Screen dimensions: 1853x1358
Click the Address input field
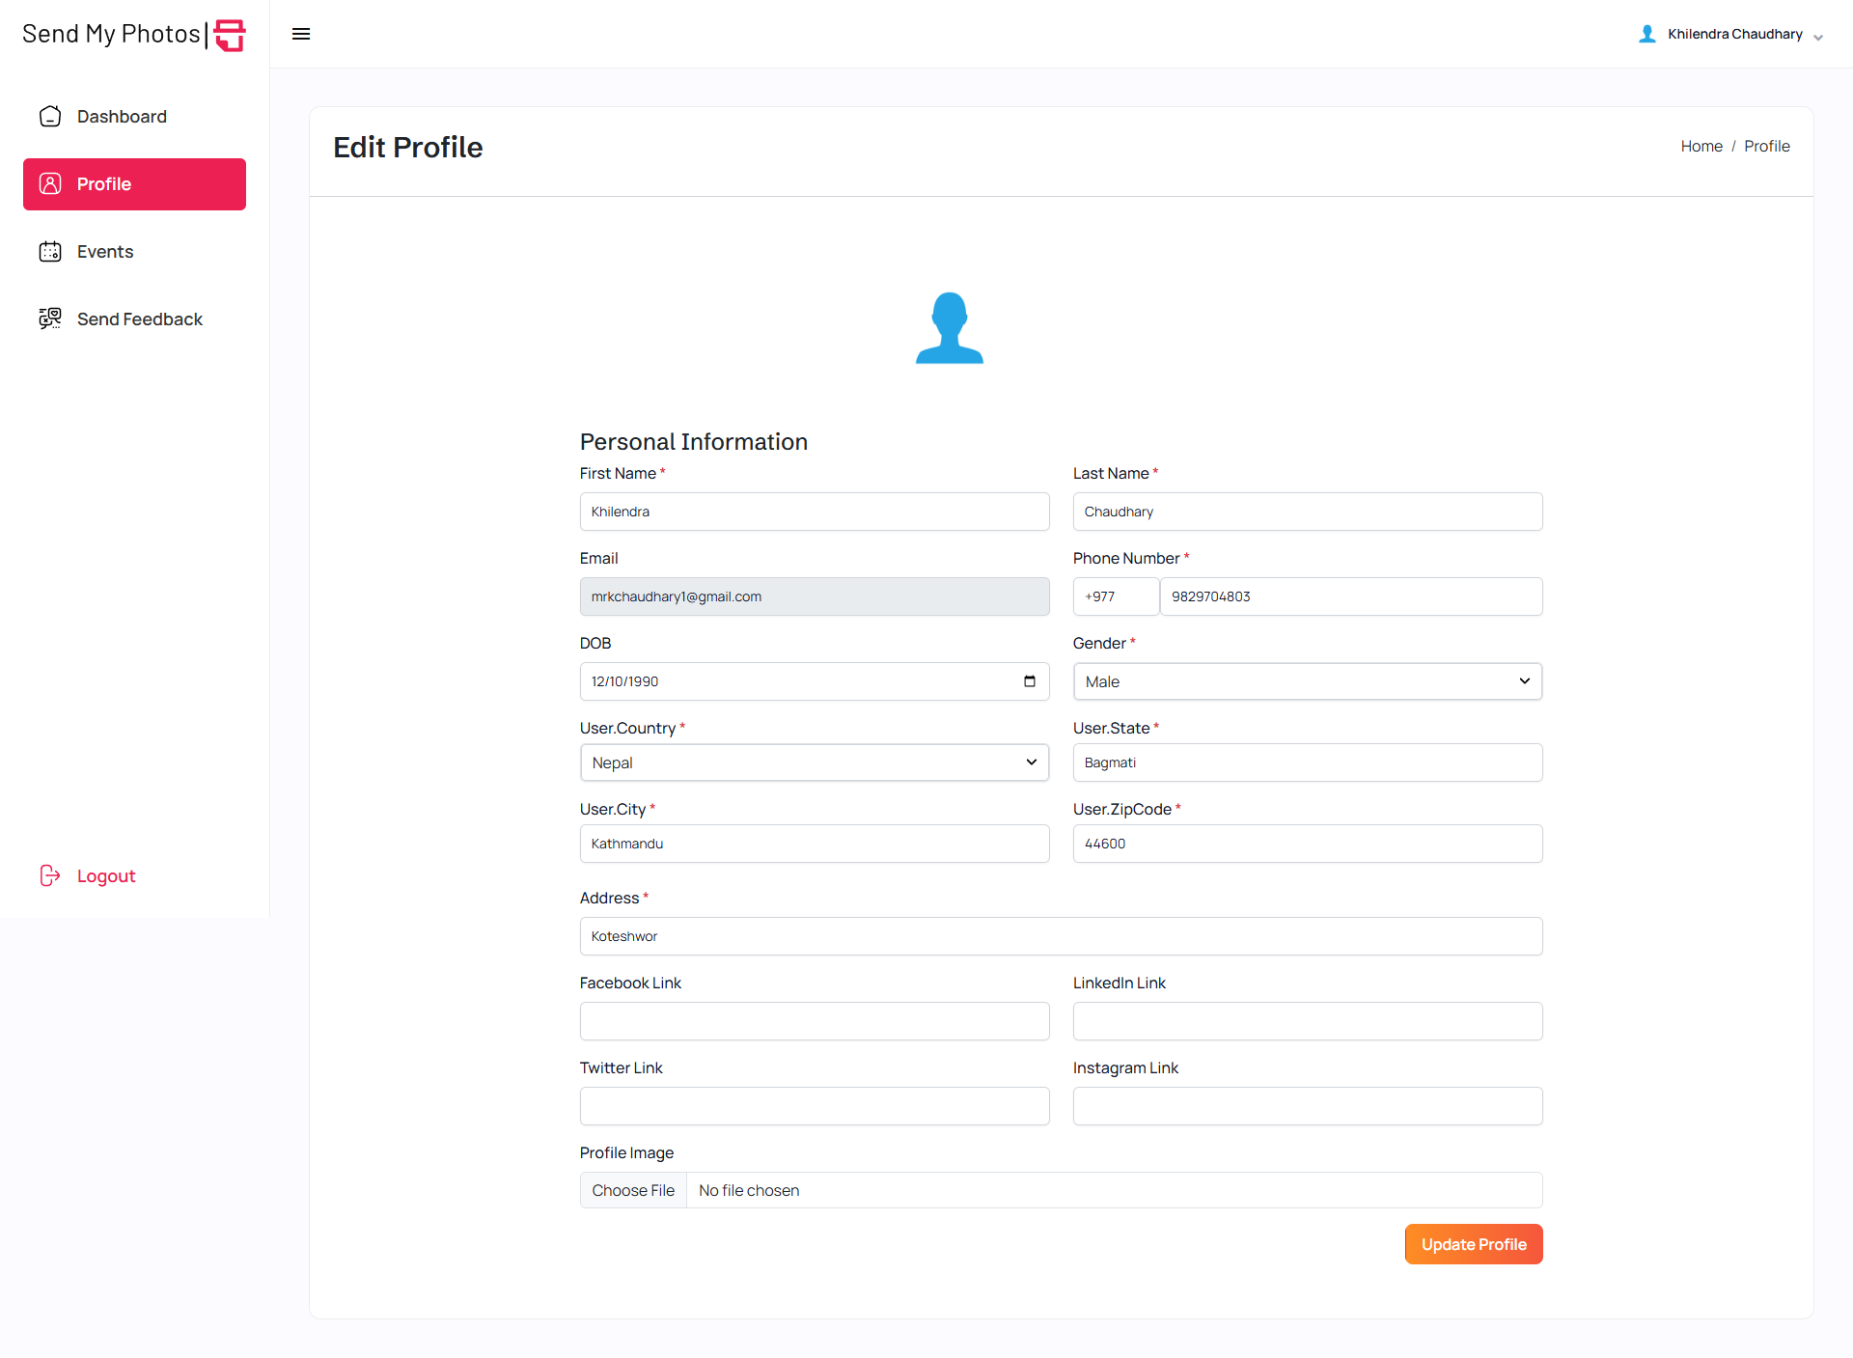(1061, 936)
